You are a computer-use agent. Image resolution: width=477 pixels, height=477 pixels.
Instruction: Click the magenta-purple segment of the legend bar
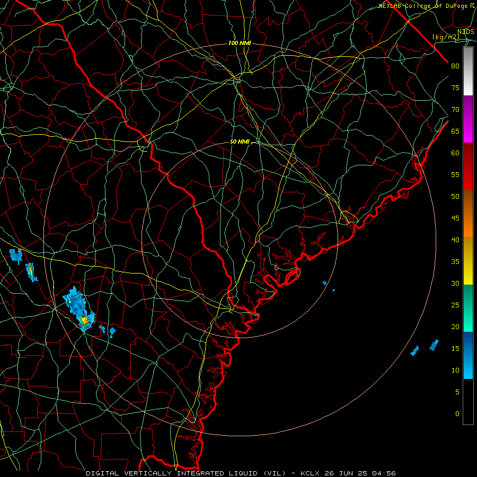[x=468, y=119]
